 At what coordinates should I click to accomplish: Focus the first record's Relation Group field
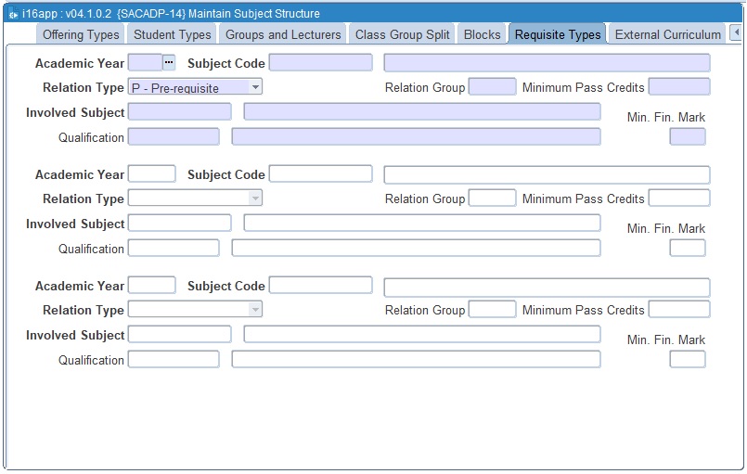coord(492,87)
